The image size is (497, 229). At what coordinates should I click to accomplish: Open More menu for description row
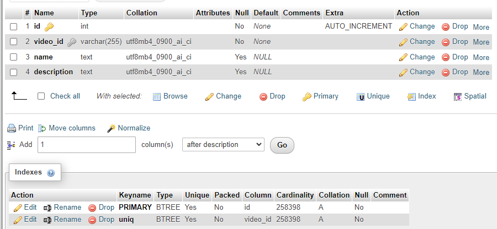click(x=480, y=72)
